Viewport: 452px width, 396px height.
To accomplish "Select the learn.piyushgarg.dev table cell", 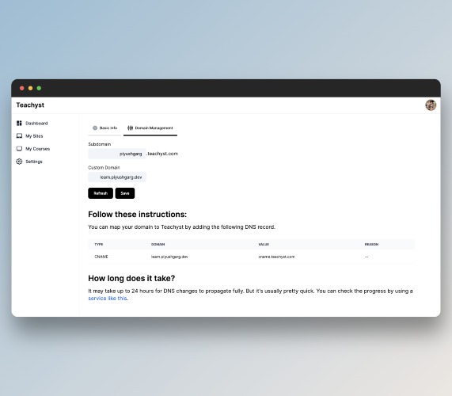I will (169, 257).
